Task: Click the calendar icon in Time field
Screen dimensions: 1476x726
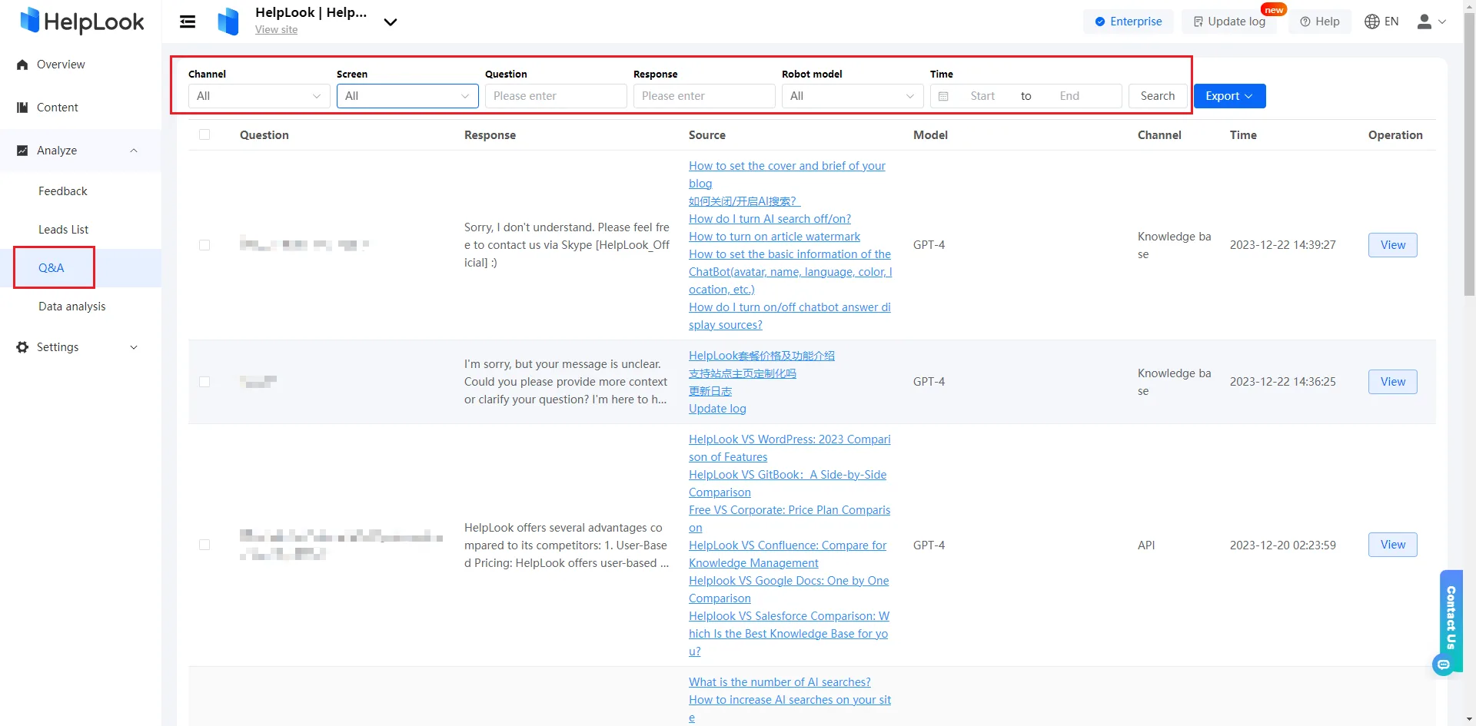Action: click(943, 96)
